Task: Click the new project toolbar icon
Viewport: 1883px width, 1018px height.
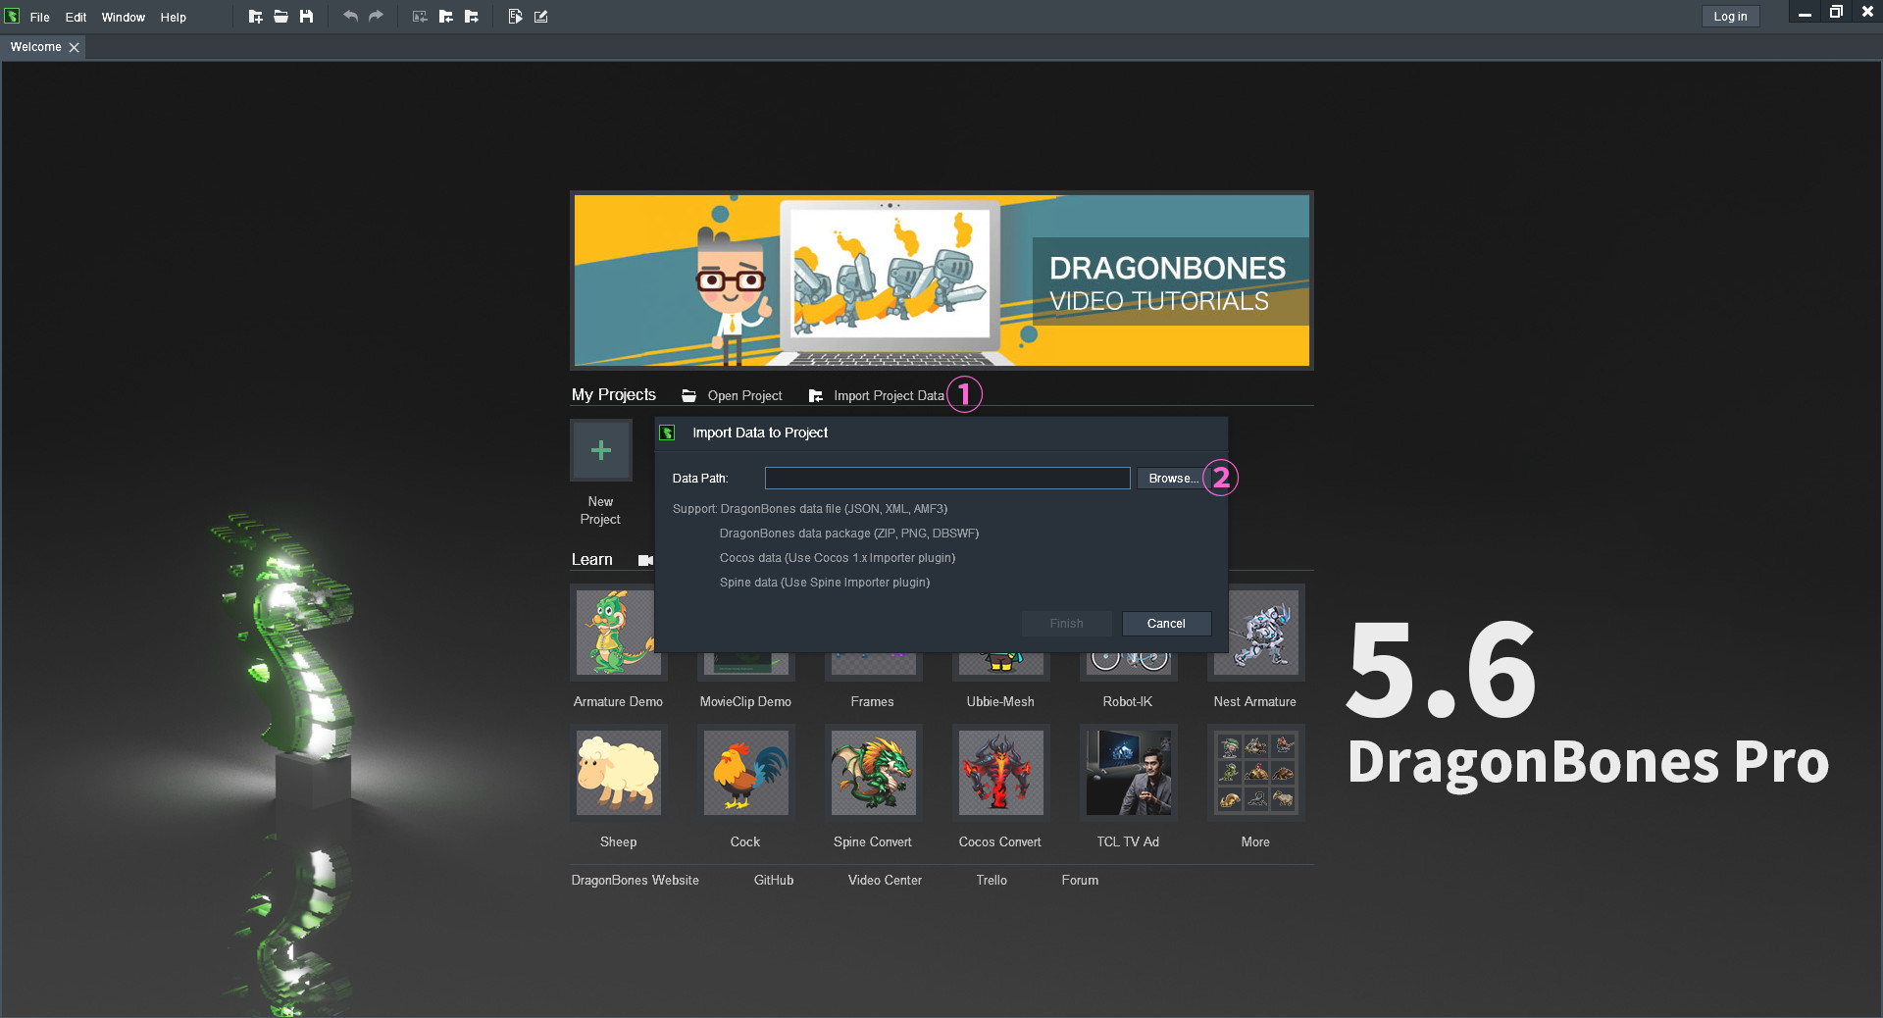Action: (x=255, y=17)
